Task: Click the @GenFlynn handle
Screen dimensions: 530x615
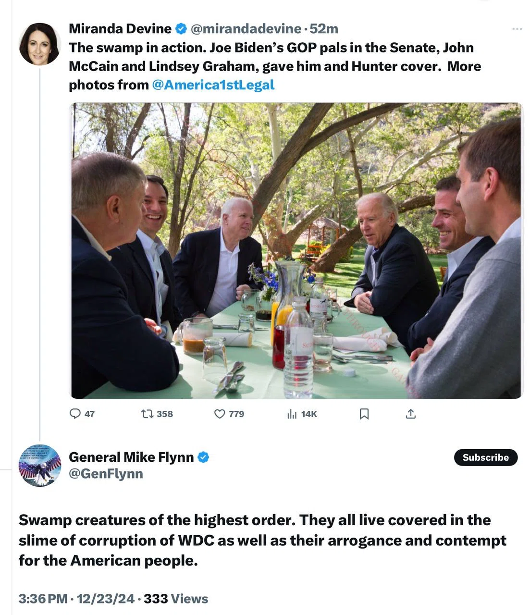Action: 106,473
